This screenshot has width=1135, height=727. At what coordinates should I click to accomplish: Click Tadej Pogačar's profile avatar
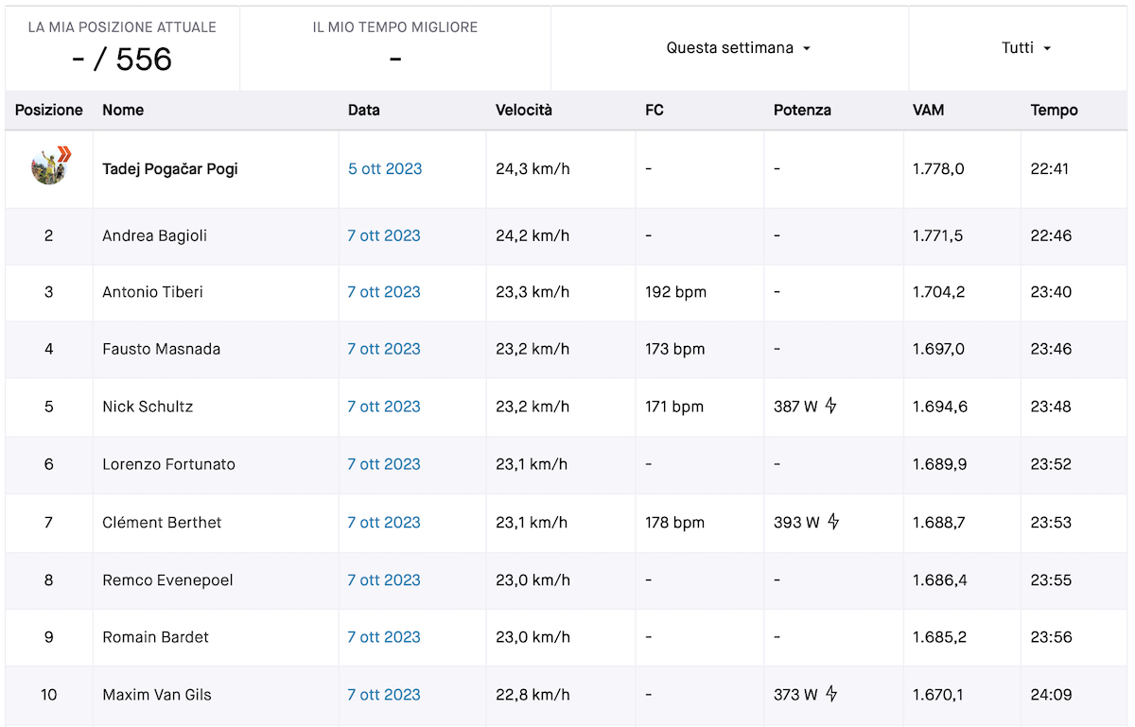[x=49, y=167]
